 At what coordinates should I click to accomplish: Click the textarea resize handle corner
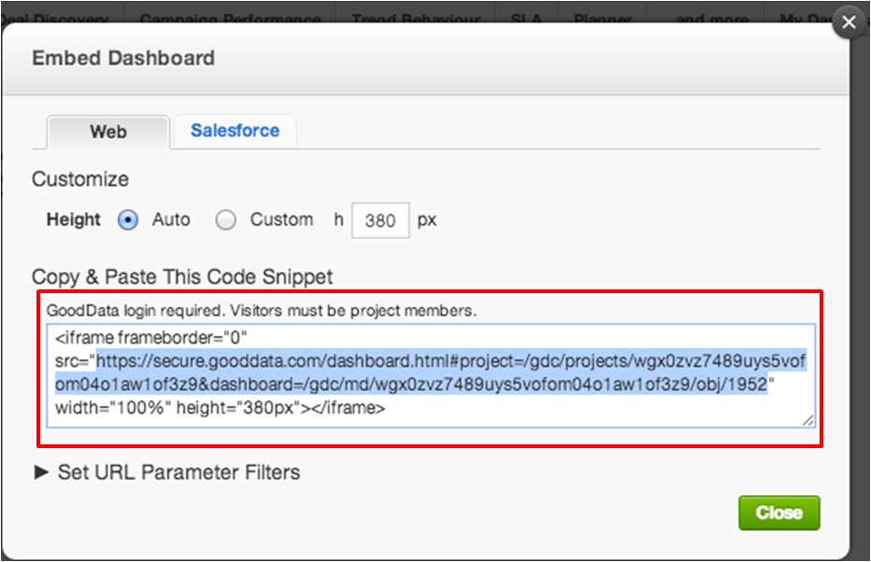(808, 420)
